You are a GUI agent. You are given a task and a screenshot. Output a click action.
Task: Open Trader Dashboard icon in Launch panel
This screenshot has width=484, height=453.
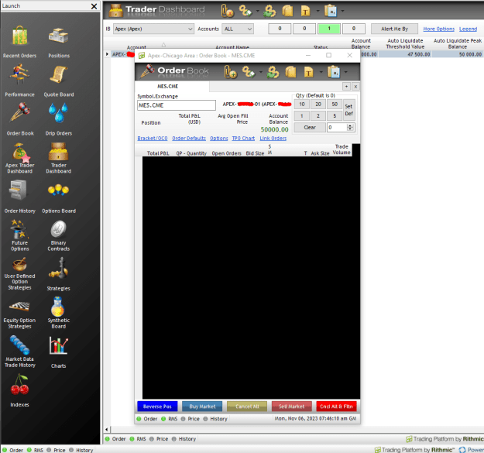tap(59, 158)
